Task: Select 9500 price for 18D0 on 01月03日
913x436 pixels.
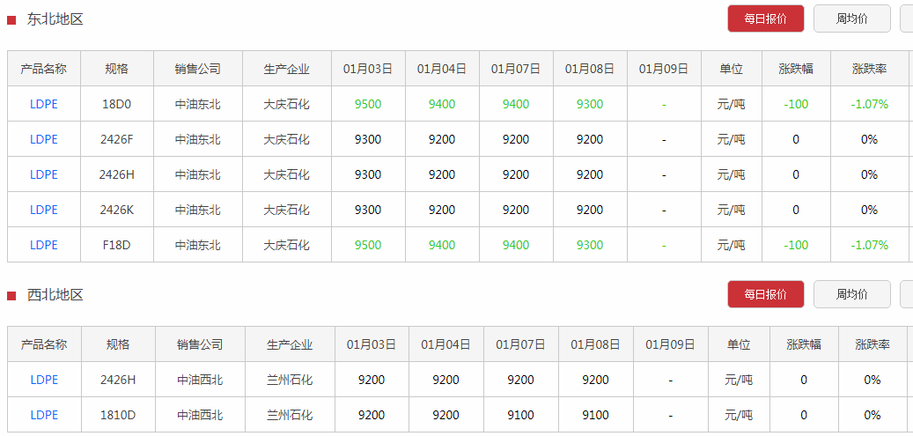Action: pyautogui.click(x=368, y=104)
